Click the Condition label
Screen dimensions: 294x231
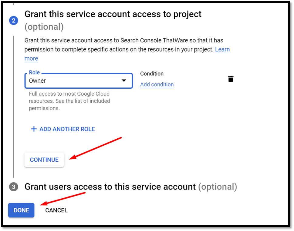click(x=152, y=74)
